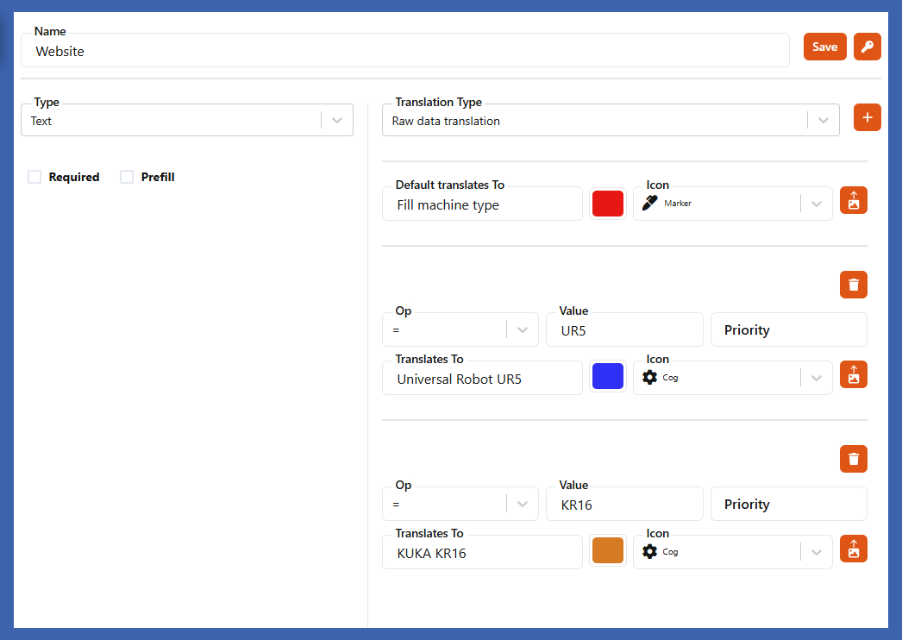Click the Save button
This screenshot has height=640, width=902.
click(x=824, y=47)
